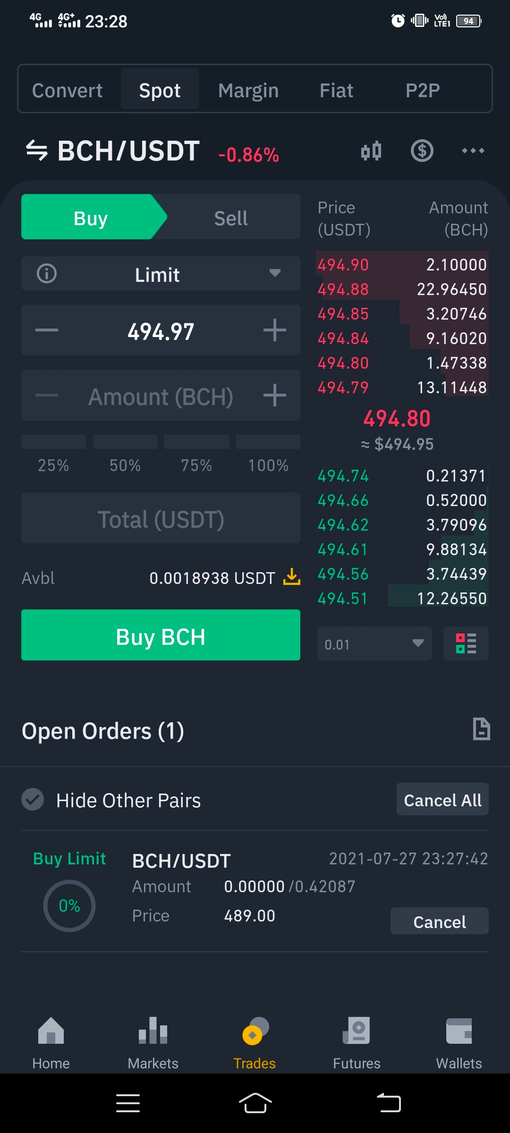Image resolution: width=510 pixels, height=1133 pixels.
Task: Tap the yellow deposit icon next to Avbl
Action: pyautogui.click(x=292, y=577)
